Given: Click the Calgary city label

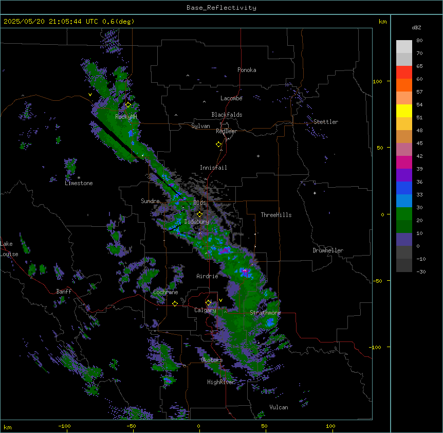Looking at the screenshot, I should coord(206,310).
